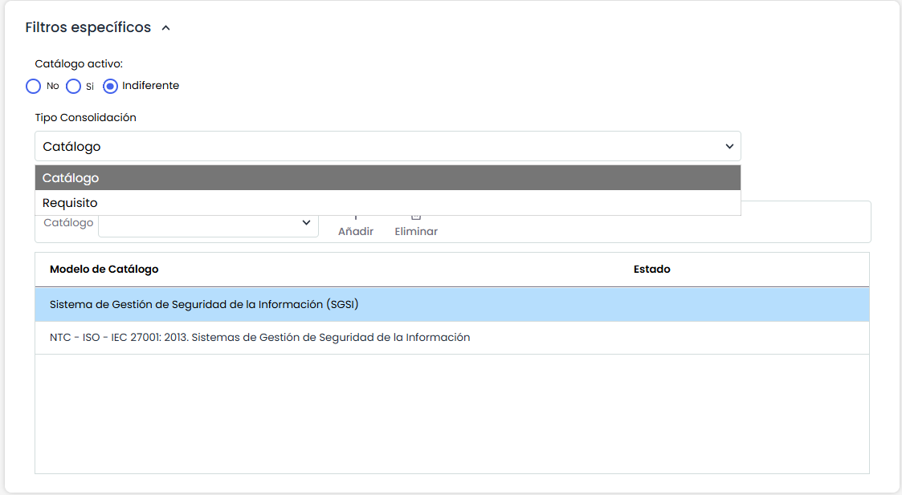902x495 pixels.
Task: Select the No radio button
Action: (33, 86)
